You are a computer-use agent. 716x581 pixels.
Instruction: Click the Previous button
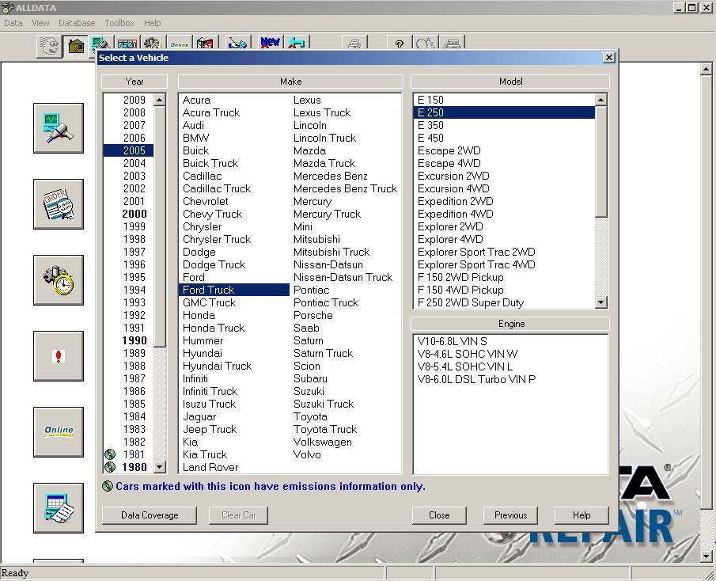point(510,515)
